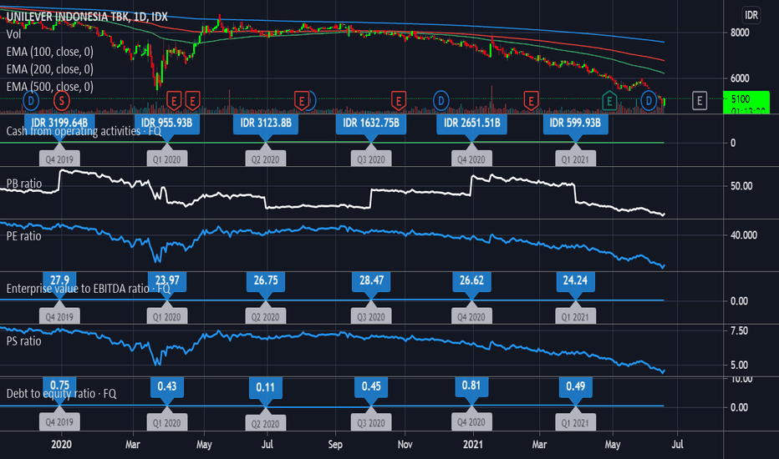Select the UNILEVER INDONESIA TBK, 1D, IDX title
Viewport: 779px width, 459px height.
[x=87, y=17]
